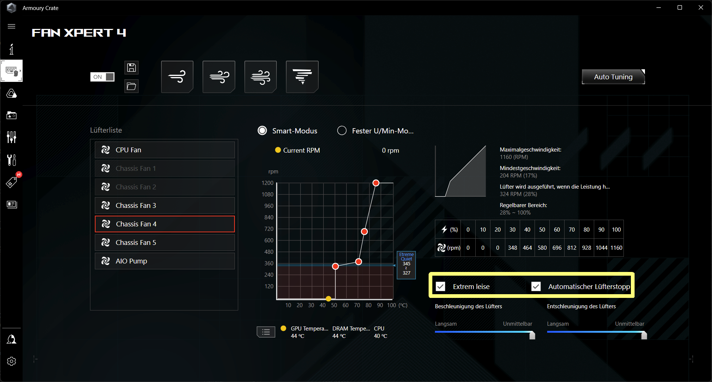Screen dimensions: 712x382
Task: Click the save profile floppy disk icon
Action: 132,67
